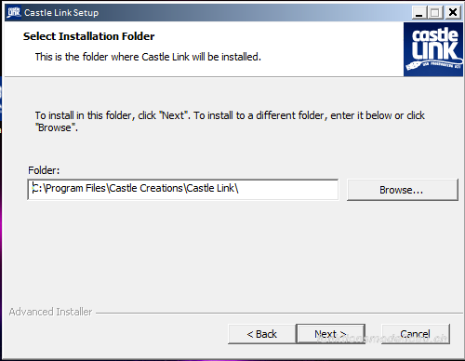
Task: Minimize the Castle Link Setup window
Action: (419, 13)
